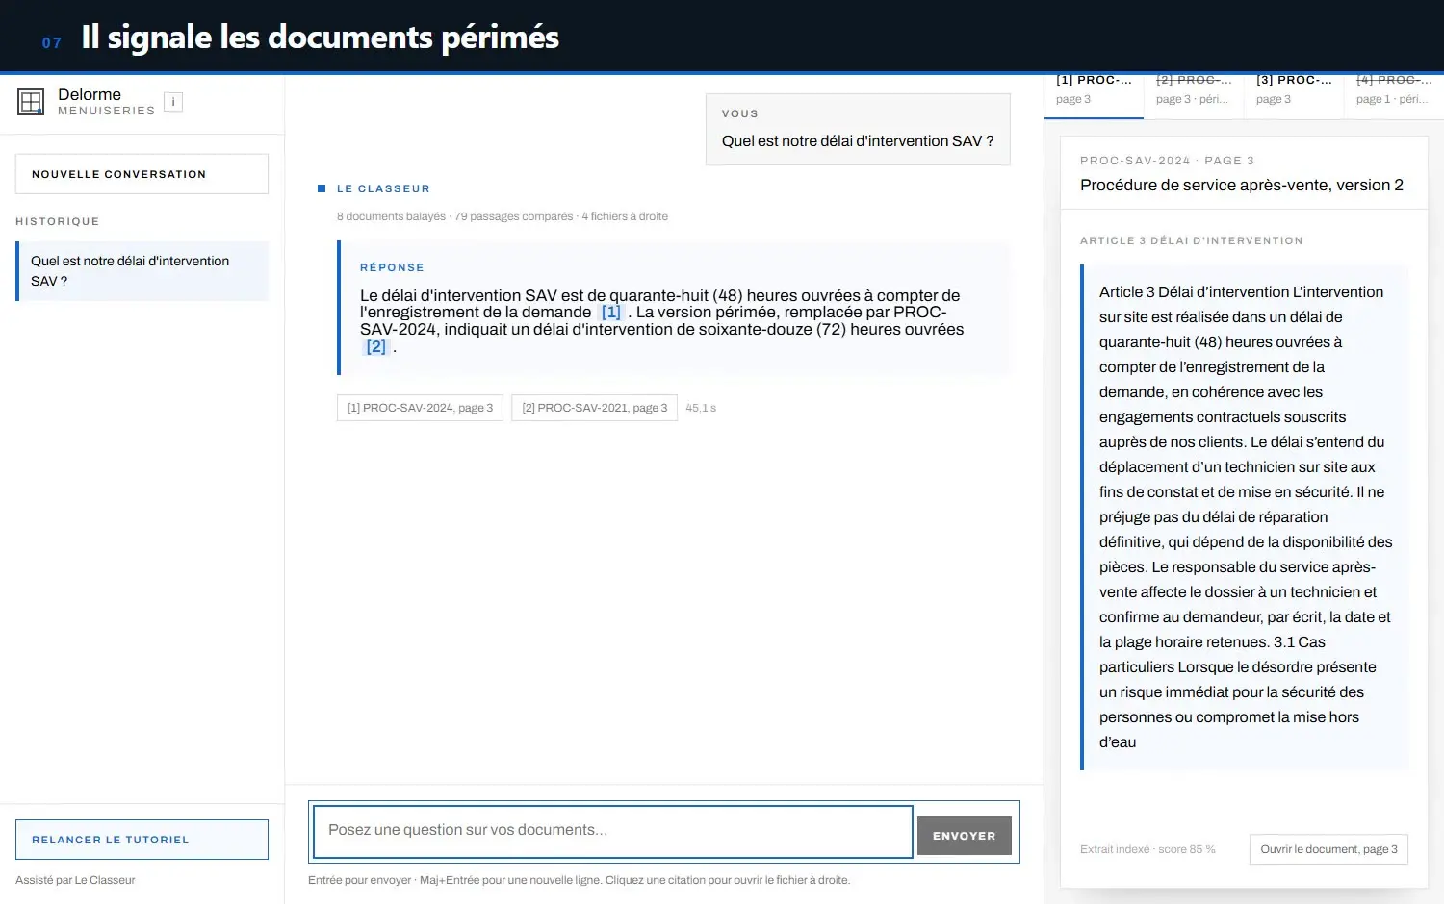Click the document title Procédure de service après-vente

(x=1242, y=185)
